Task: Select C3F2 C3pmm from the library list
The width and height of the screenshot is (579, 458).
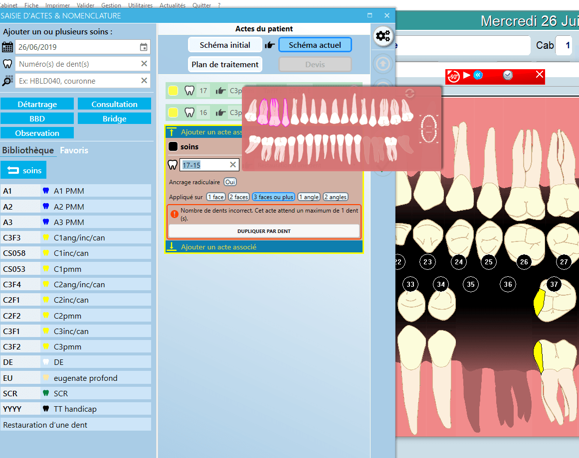Action: 76,347
